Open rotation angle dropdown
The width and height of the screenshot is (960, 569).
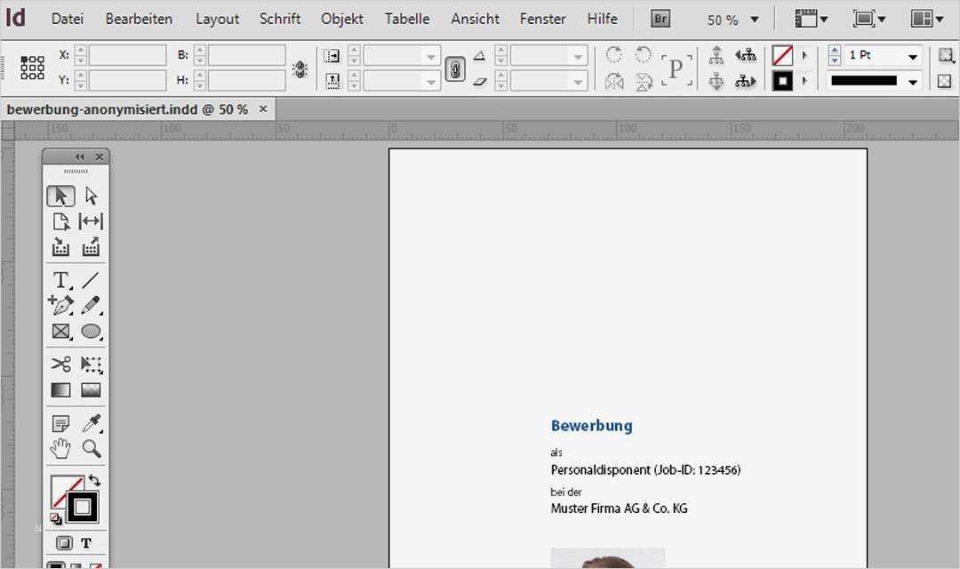tap(578, 56)
